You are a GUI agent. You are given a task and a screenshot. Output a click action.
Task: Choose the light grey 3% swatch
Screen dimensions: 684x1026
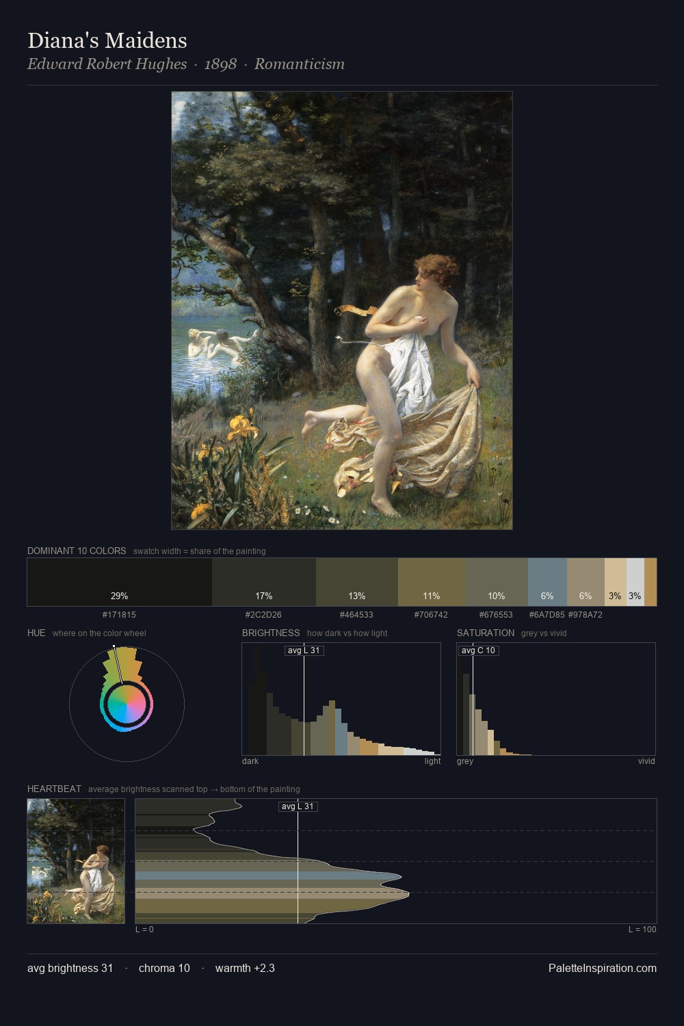point(635,582)
